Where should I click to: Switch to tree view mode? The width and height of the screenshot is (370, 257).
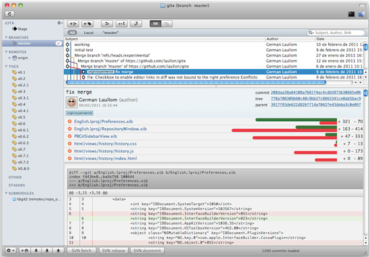click(167, 24)
